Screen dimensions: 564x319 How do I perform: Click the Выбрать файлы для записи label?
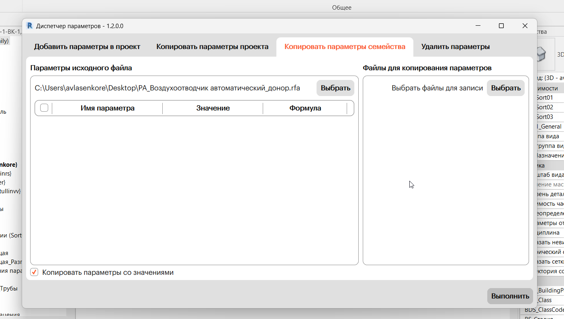437,88
